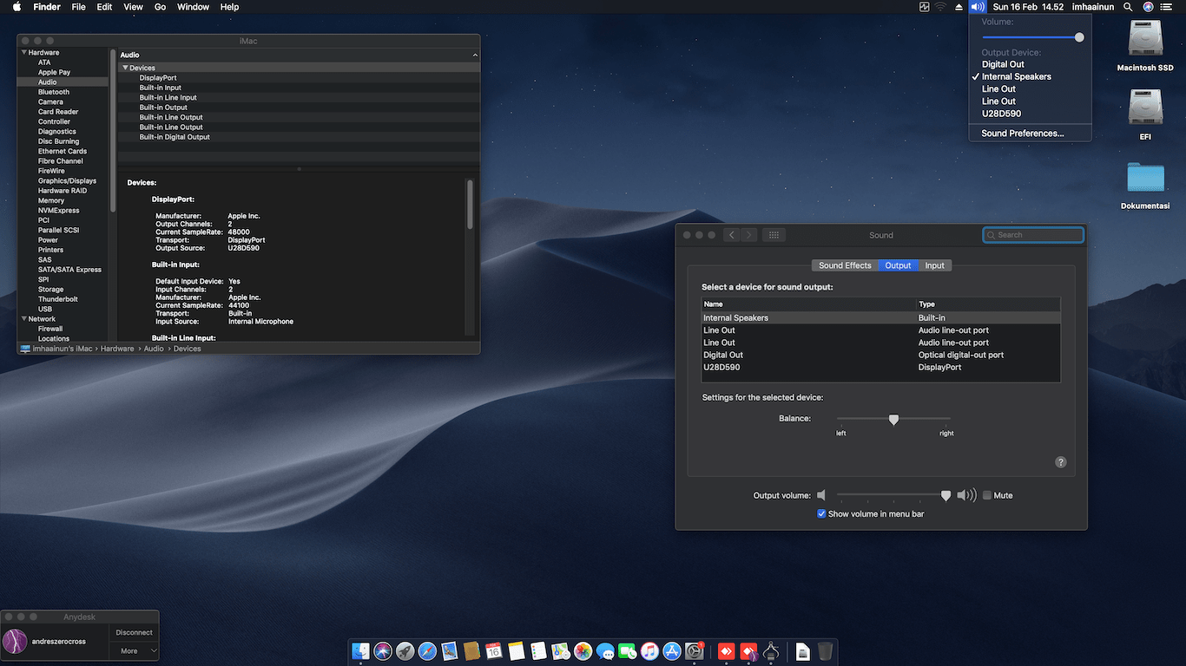Uncheck Show volume in menu bar
Viewport: 1186px width, 666px height.
coord(821,514)
